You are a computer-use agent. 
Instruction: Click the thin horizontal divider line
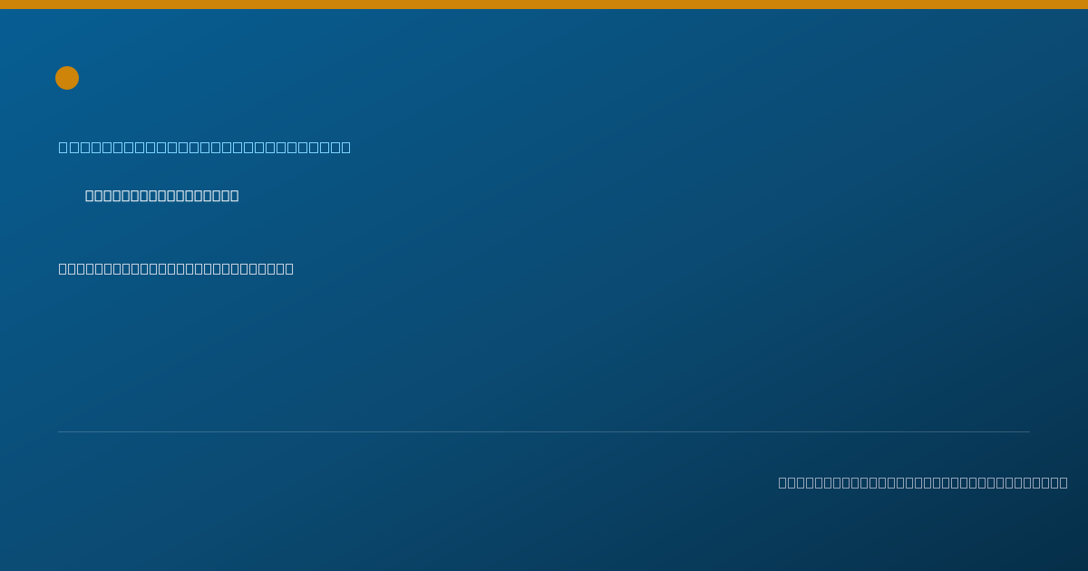tap(544, 431)
